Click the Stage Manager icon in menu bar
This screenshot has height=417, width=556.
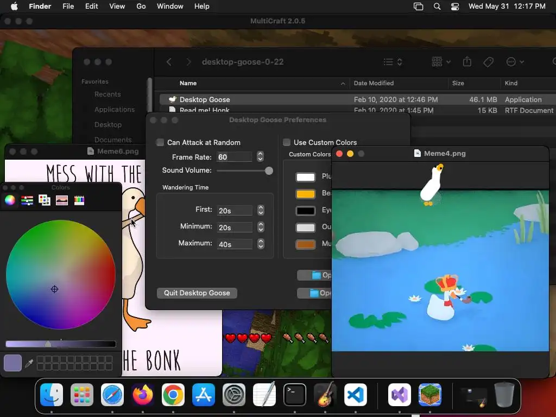(x=419, y=7)
